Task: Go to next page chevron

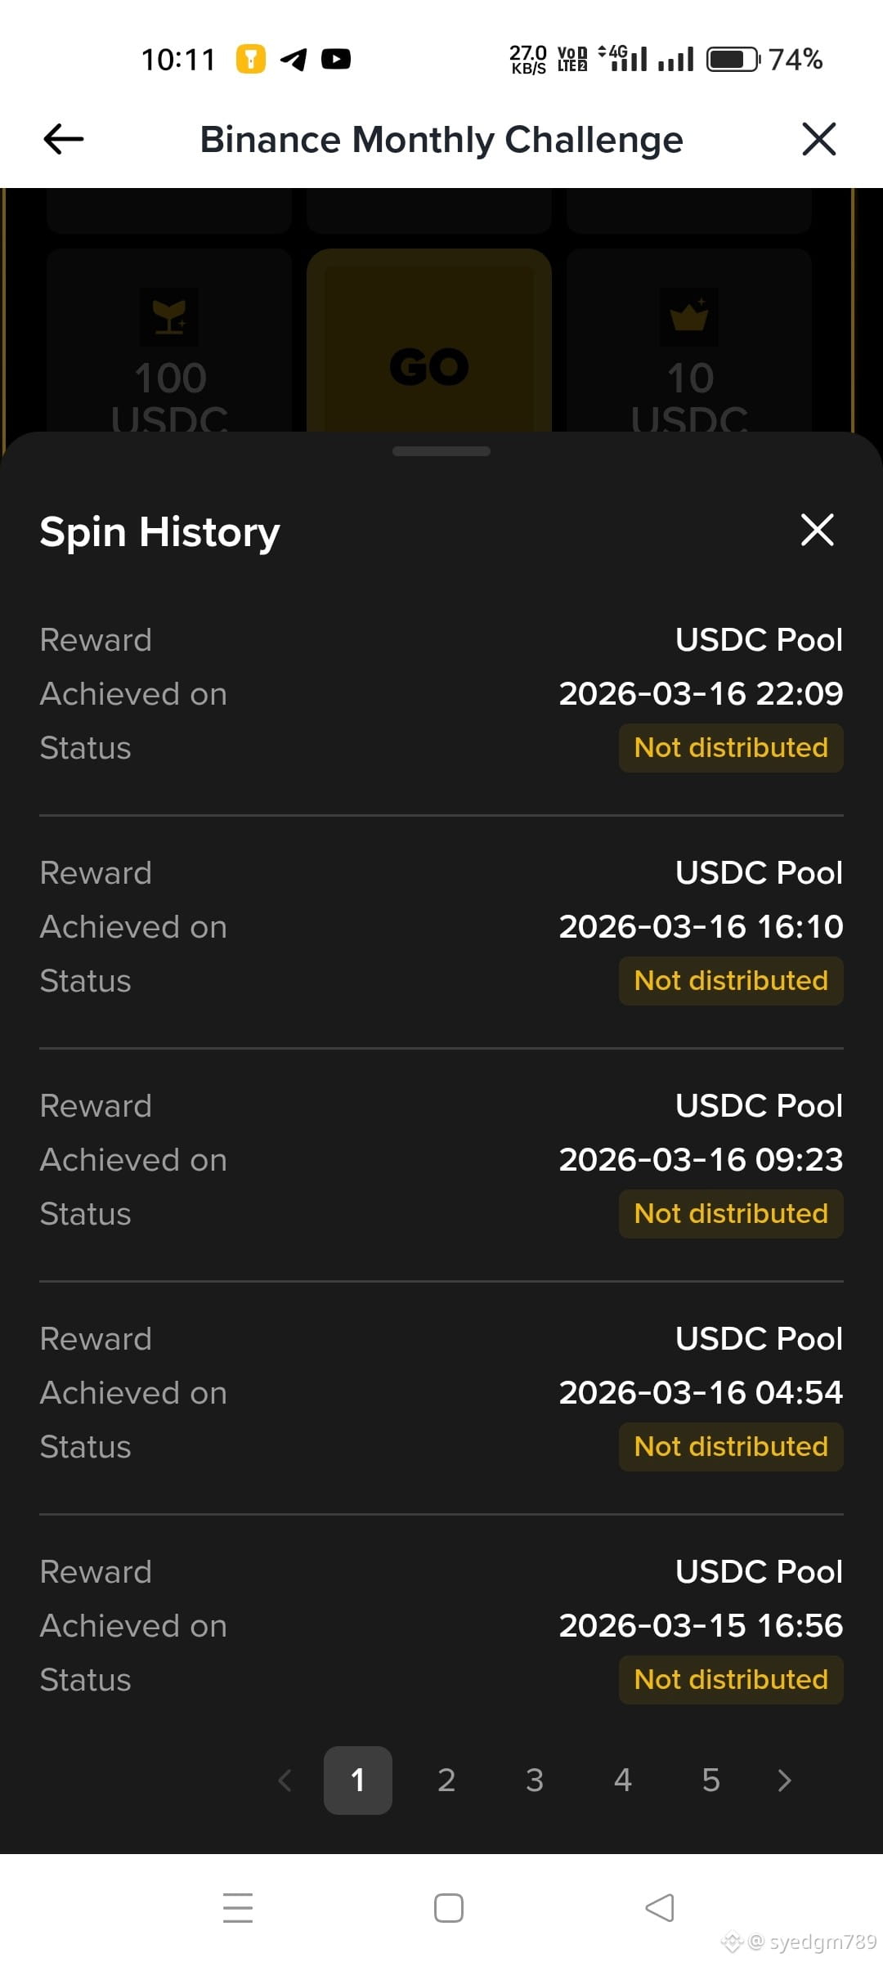Action: pos(784,1781)
